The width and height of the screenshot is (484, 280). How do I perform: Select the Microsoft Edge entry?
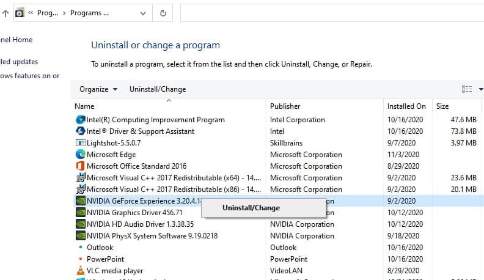pos(111,155)
